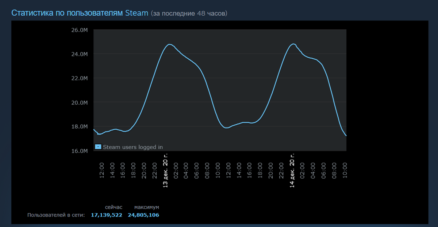Image resolution: width=438 pixels, height=227 pixels.
Task: Click the Steam word in the page title
Action: [x=137, y=13]
